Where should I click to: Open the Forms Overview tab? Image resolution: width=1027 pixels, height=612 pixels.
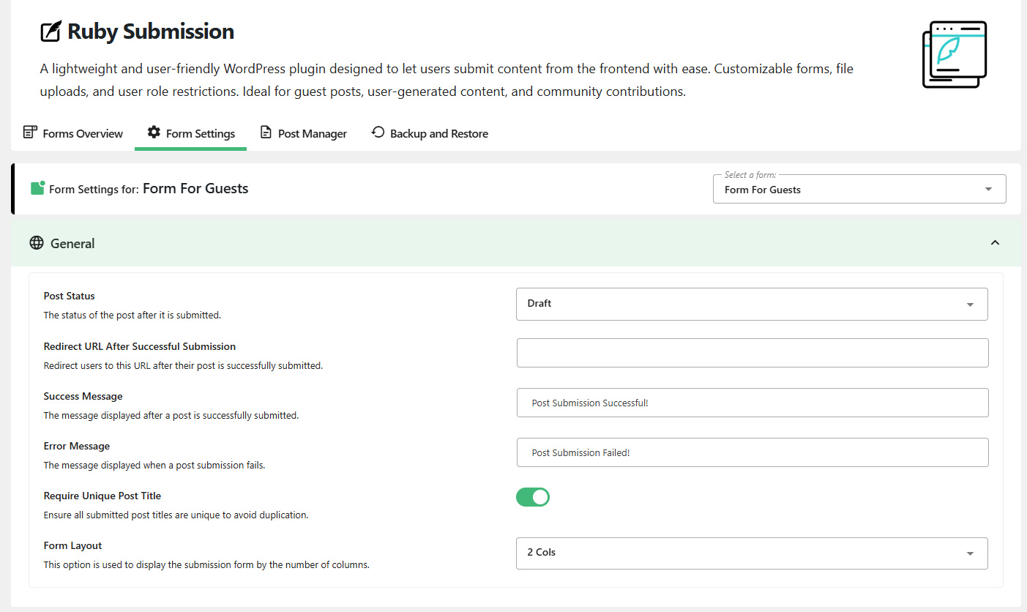(73, 133)
